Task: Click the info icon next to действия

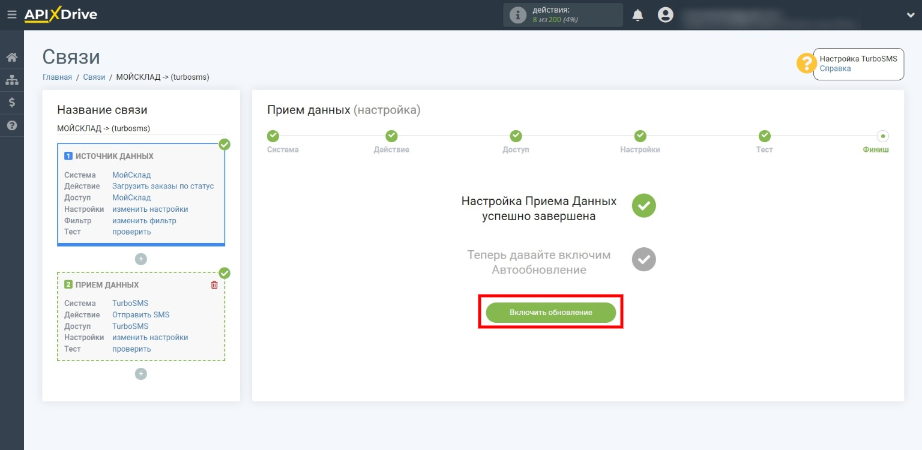Action: point(517,15)
